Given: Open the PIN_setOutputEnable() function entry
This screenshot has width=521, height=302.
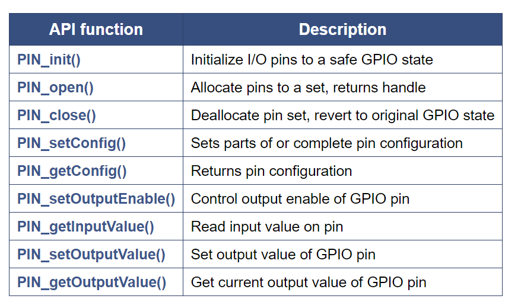Looking at the screenshot, I should point(96,199).
